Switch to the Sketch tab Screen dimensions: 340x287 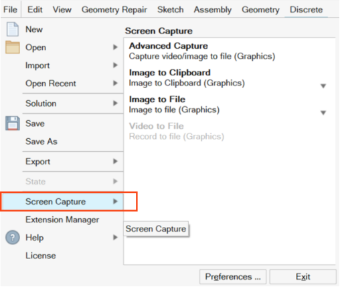click(x=171, y=10)
